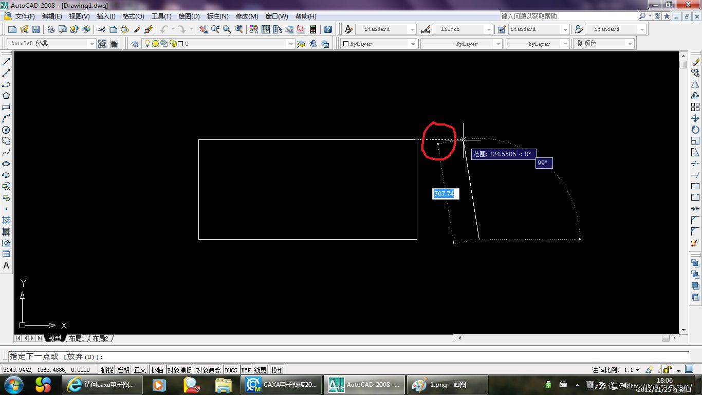The height and width of the screenshot is (395, 702).
Task: Switch to CAXA电子图板 taskbar window
Action: [282, 384]
